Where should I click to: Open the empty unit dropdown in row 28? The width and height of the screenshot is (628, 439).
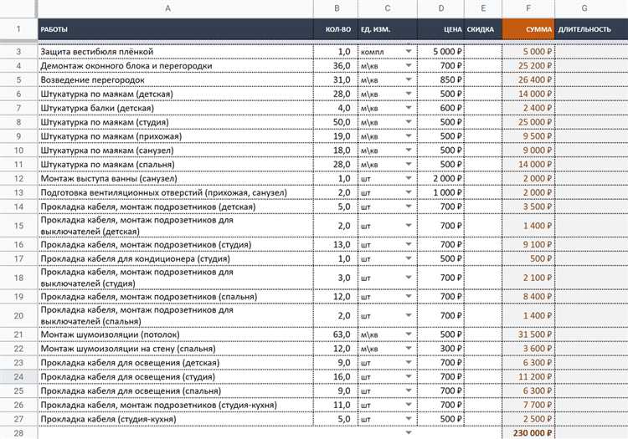(409, 432)
